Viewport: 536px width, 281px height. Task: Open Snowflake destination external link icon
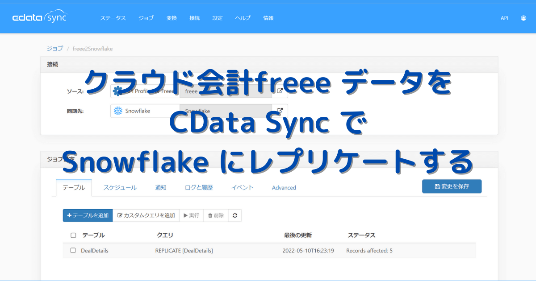pyautogui.click(x=280, y=111)
